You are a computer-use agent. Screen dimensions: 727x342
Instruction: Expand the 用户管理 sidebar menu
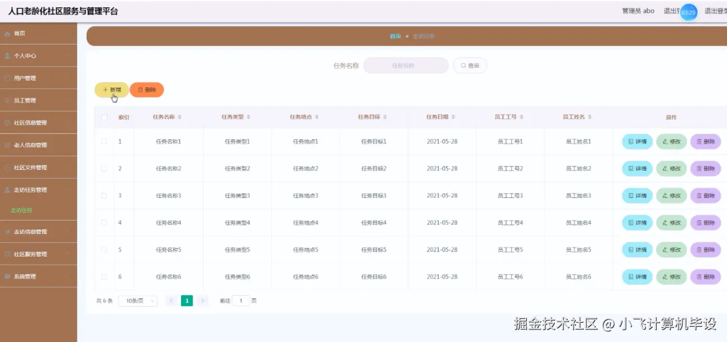(x=38, y=78)
